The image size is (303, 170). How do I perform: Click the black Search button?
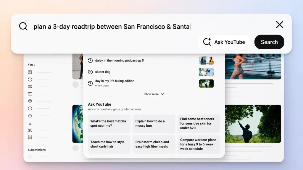pos(269,42)
